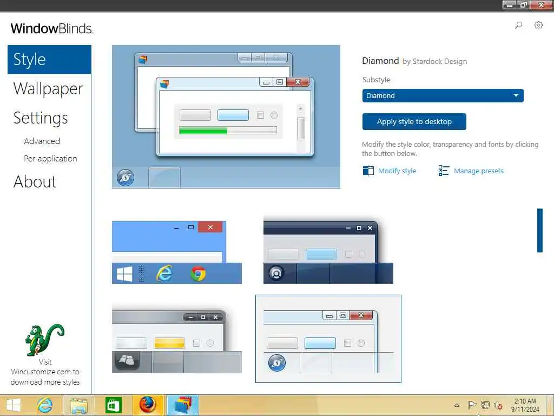This screenshot has width=554, height=416.
Task: Go to the About page
Action: click(x=35, y=182)
